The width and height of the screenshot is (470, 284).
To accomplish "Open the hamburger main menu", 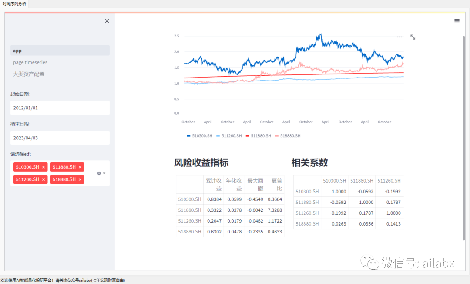I will pyautogui.click(x=457, y=21).
